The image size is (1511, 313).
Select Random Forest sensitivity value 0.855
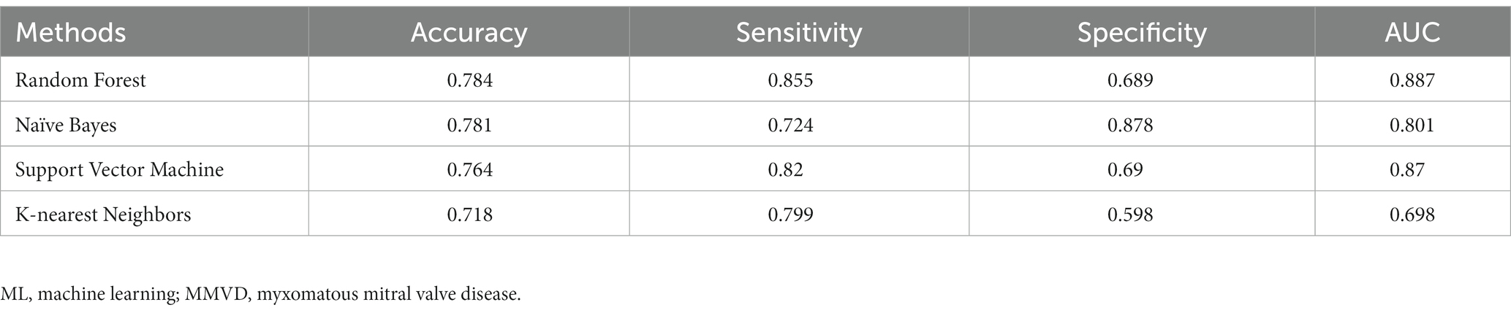[790, 80]
